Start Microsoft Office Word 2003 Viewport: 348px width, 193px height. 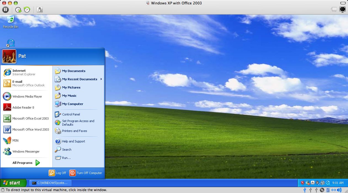26,129
